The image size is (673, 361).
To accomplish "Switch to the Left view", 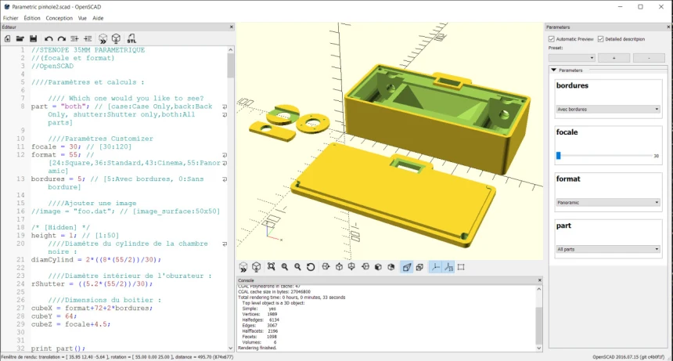I will [x=365, y=267].
